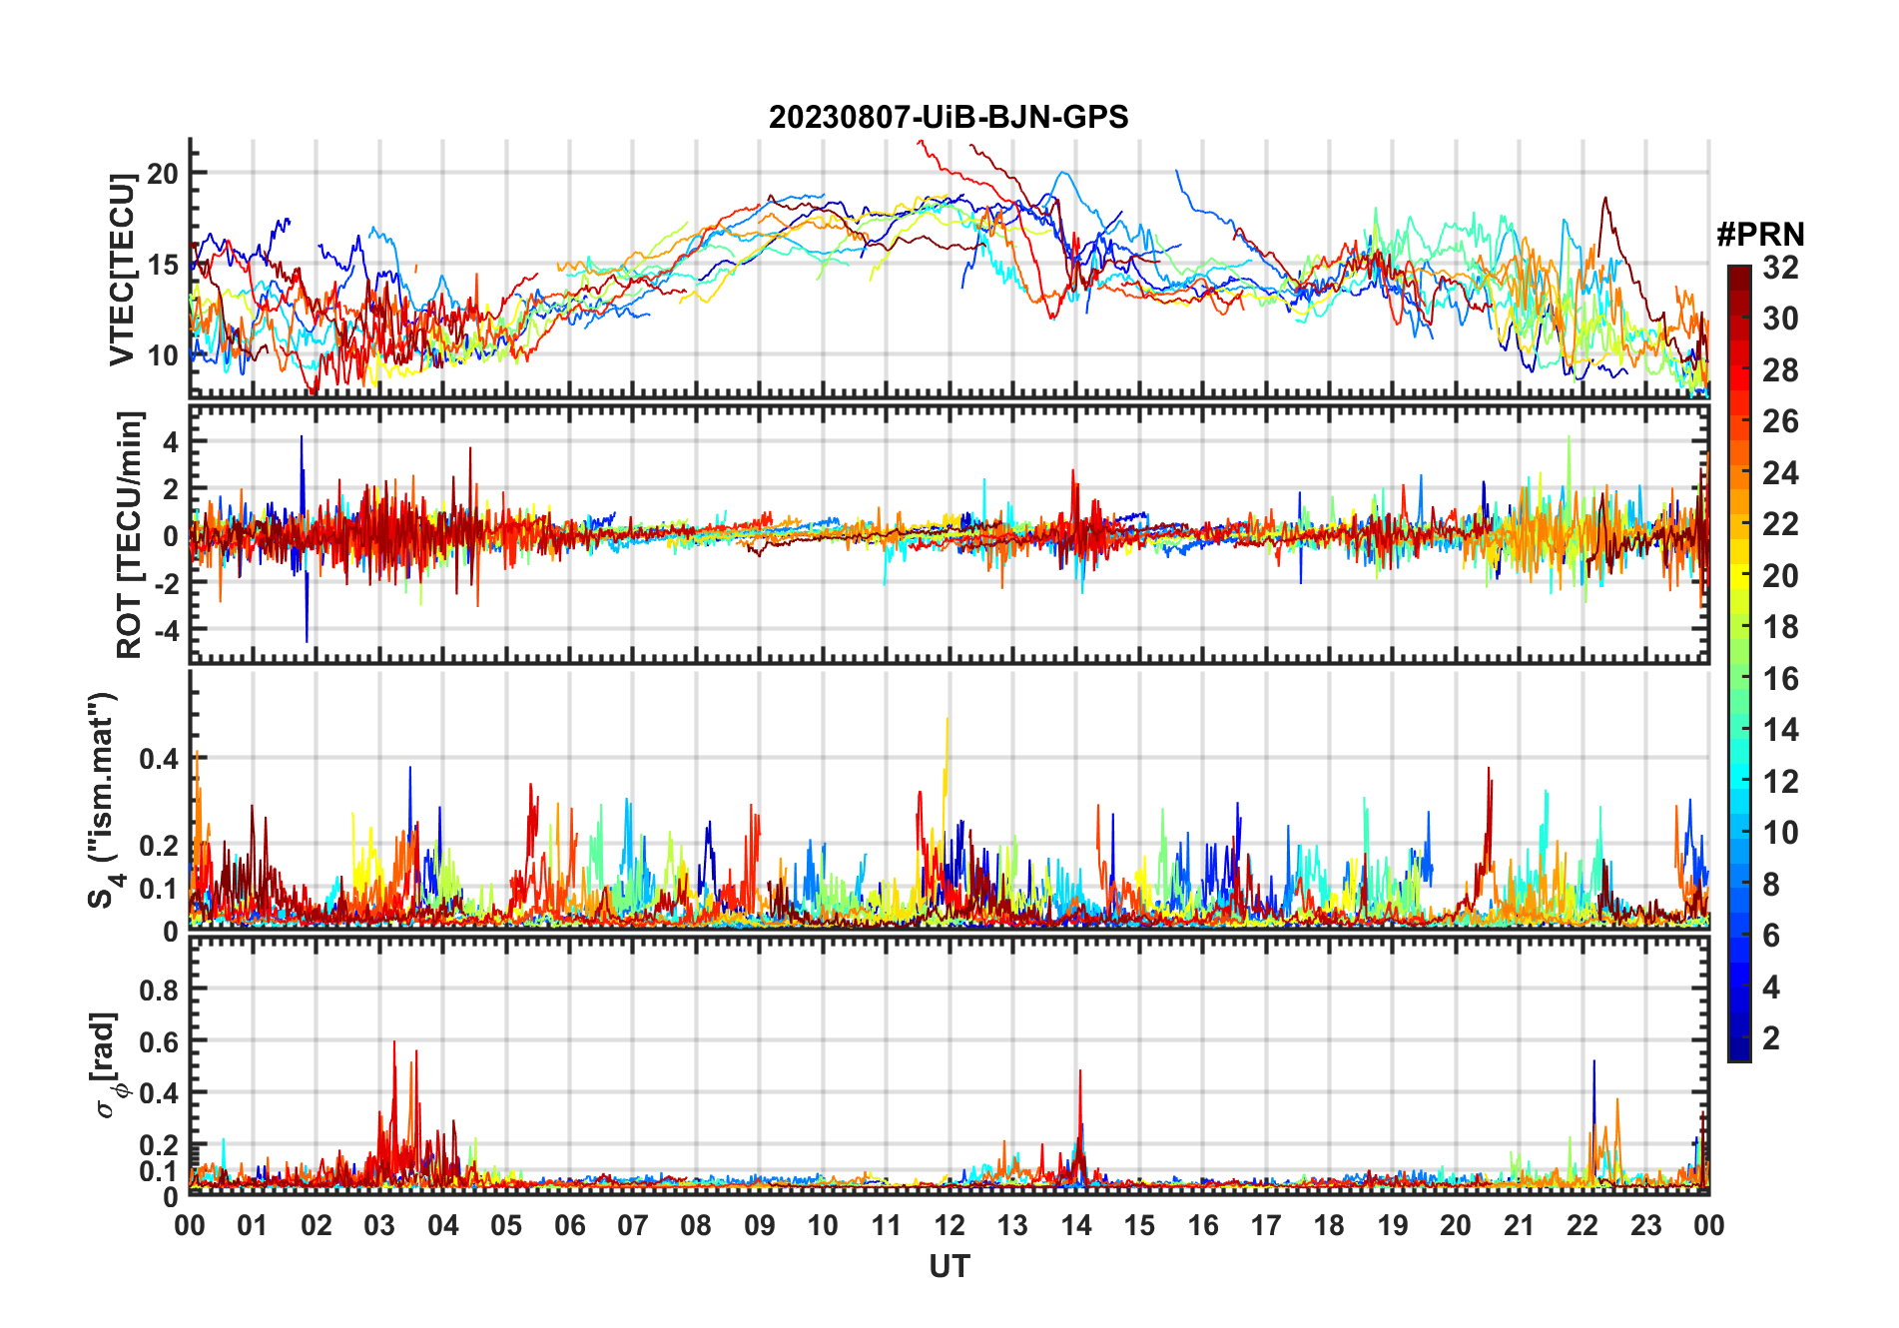1899x1328 pixels.
Task: Click the plot title 20230807-UiB-BJN-GPS
Action: pyautogui.click(x=949, y=117)
